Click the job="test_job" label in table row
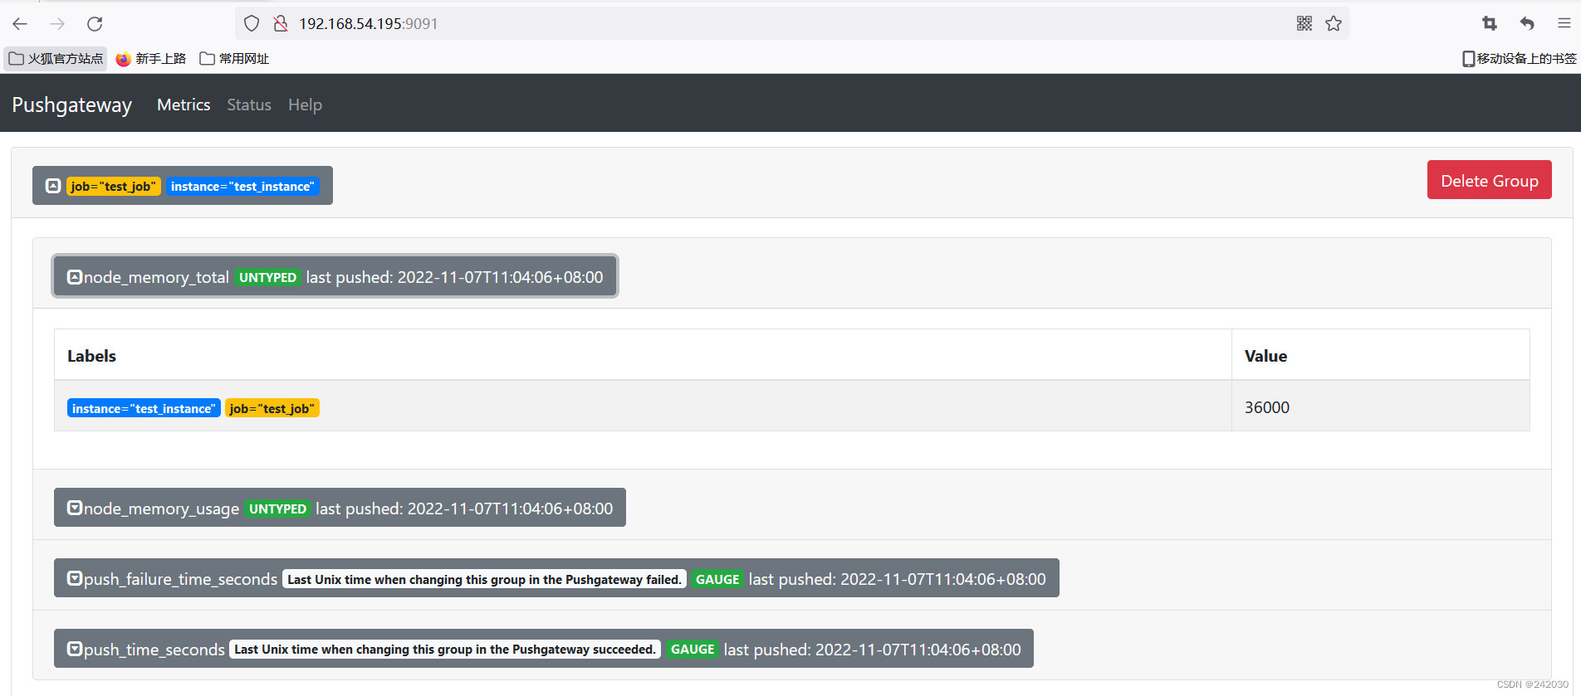Viewport: 1581px width, 696px height. pos(272,408)
